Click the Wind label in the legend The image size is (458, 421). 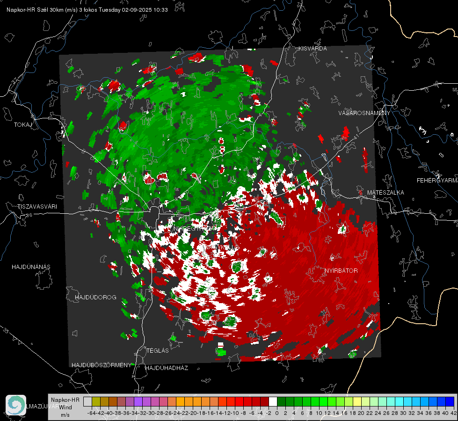(x=65, y=407)
